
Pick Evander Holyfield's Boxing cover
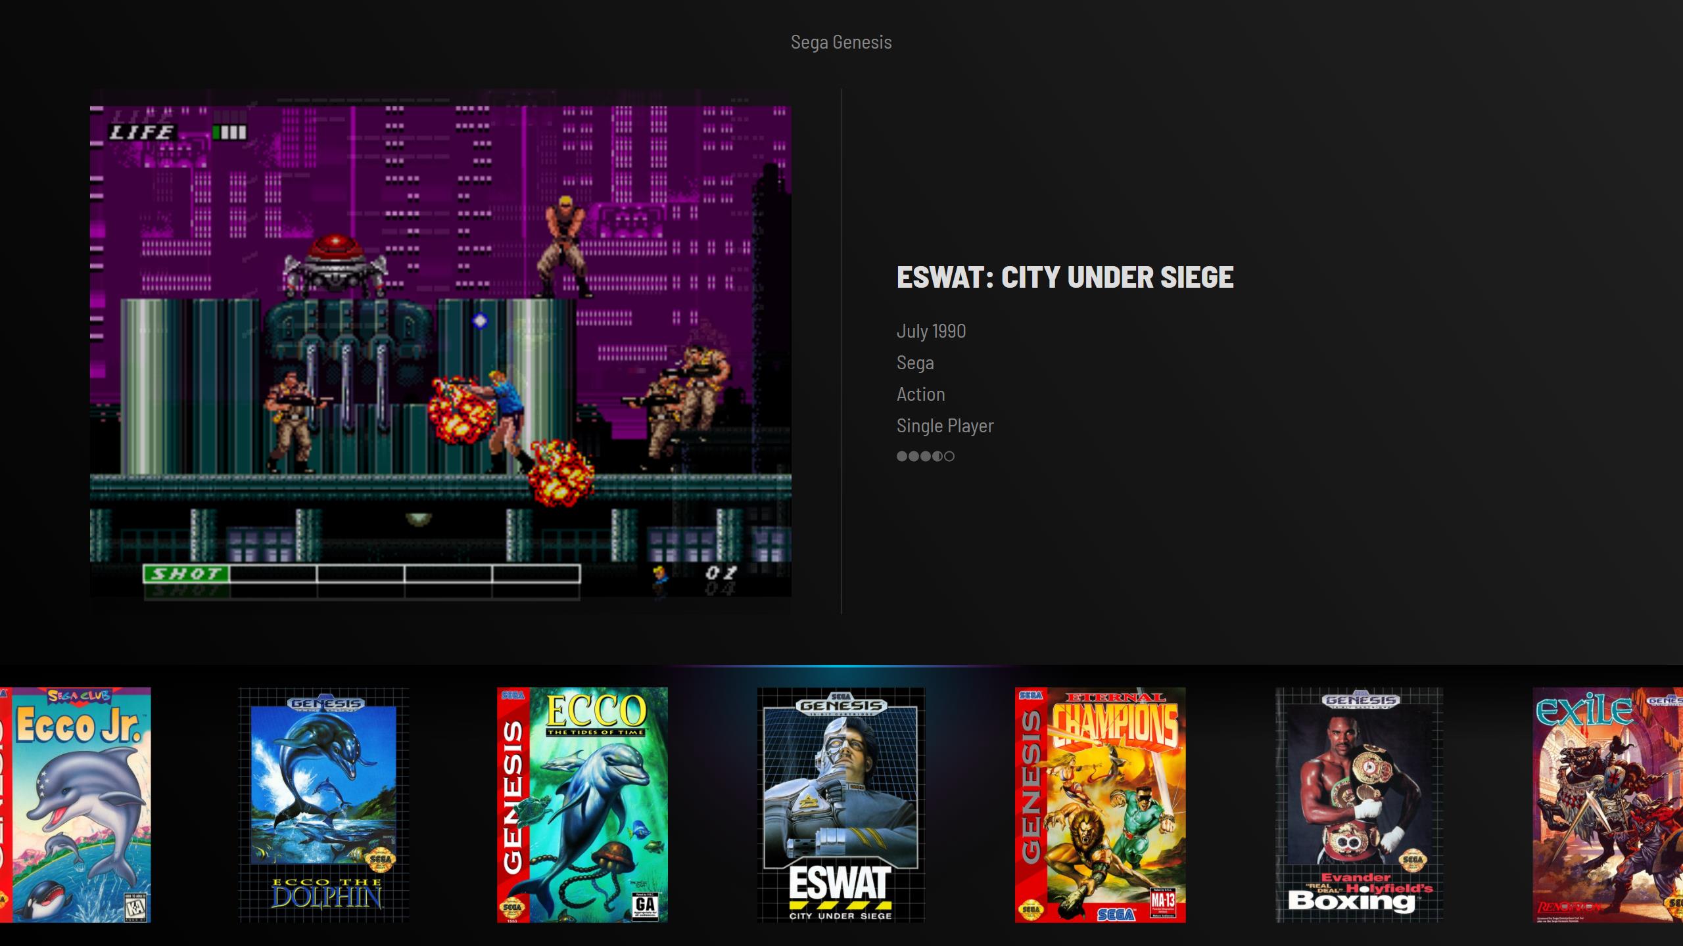1360,805
